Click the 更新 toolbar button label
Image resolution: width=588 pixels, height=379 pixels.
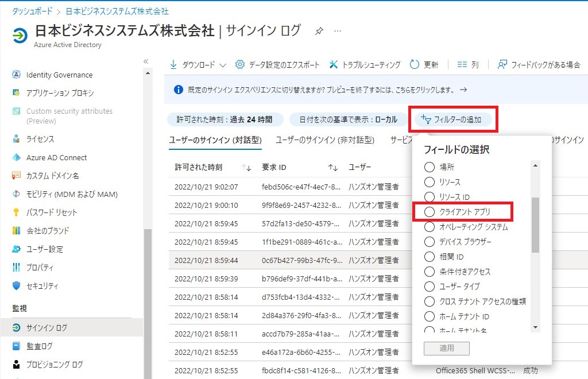point(431,65)
